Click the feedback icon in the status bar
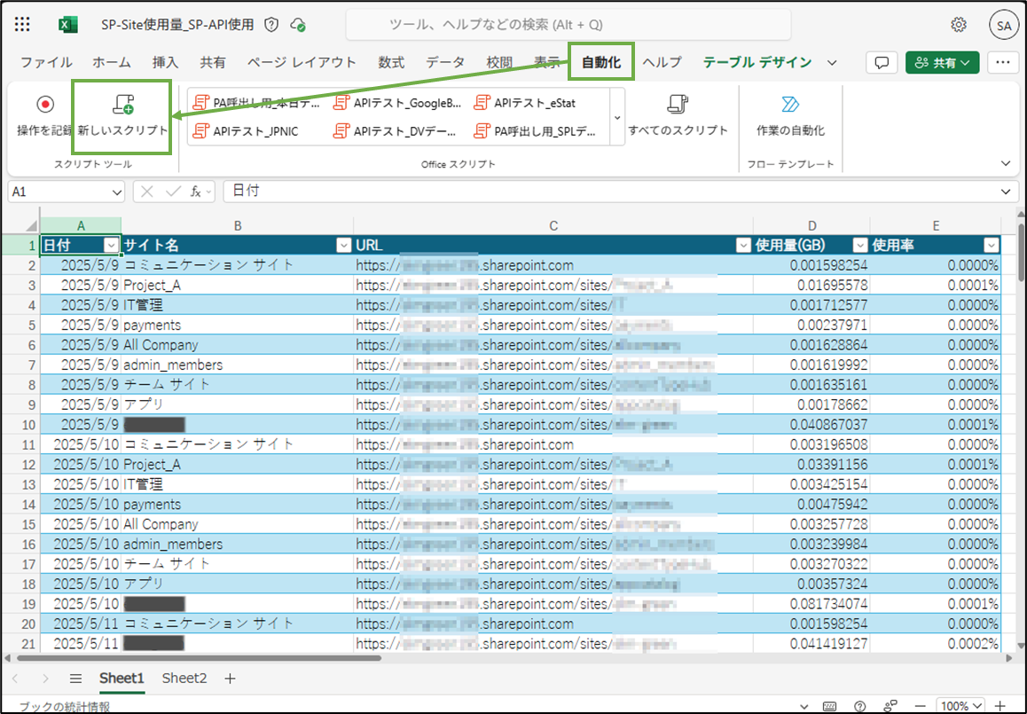Viewport: 1027px width, 714px height. click(890, 706)
